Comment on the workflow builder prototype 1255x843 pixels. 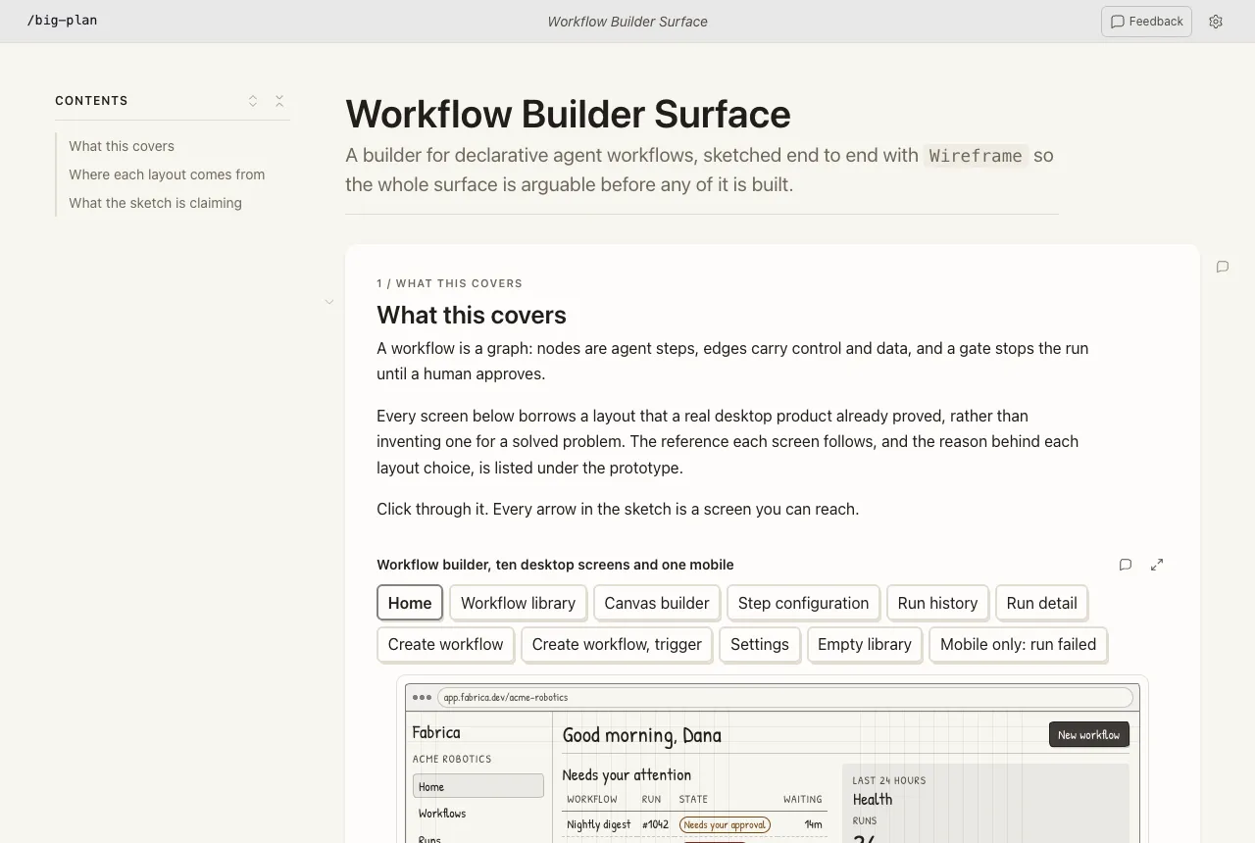pos(1126,565)
